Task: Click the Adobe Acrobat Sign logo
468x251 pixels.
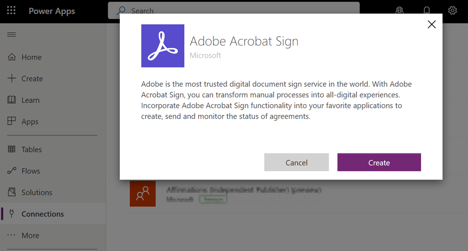Action: click(x=163, y=46)
